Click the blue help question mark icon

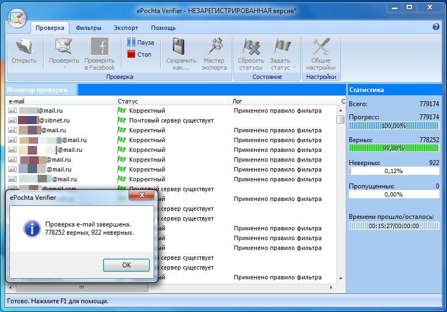coord(436,27)
